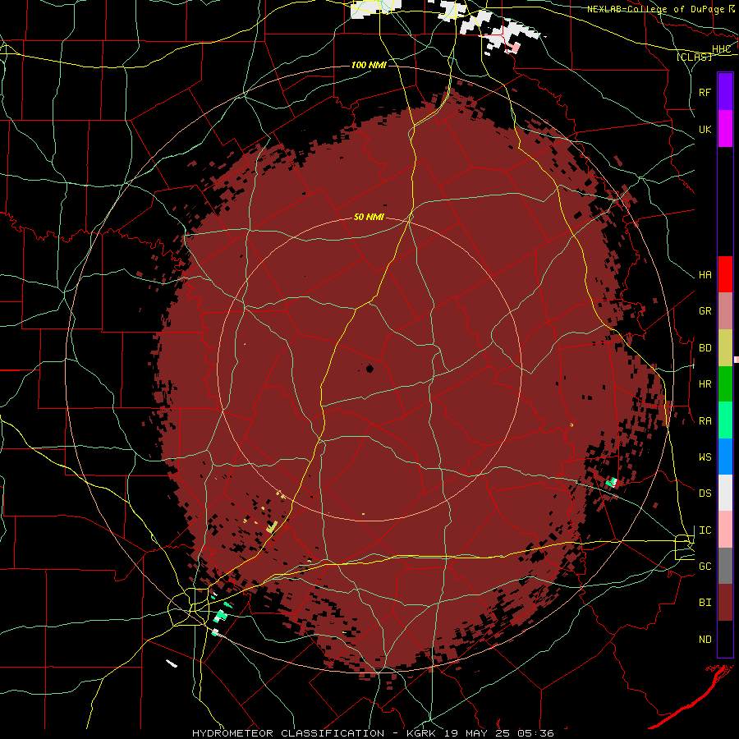Click the WS legend label

pos(705,457)
